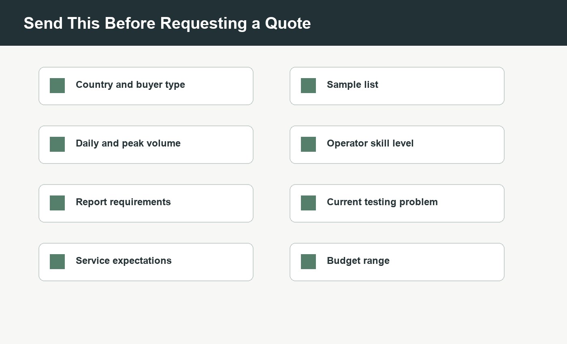The width and height of the screenshot is (567, 344).
Task: Check the Budget range green square
Action: (308, 262)
